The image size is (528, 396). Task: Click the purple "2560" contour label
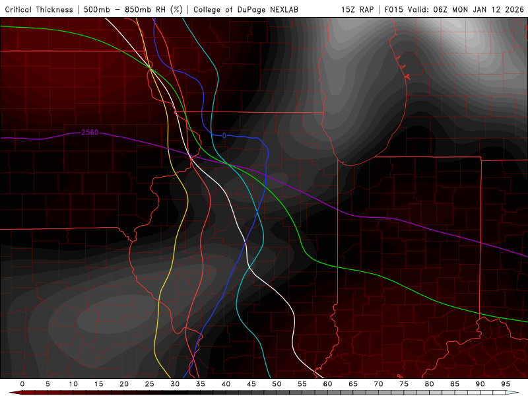pos(90,133)
